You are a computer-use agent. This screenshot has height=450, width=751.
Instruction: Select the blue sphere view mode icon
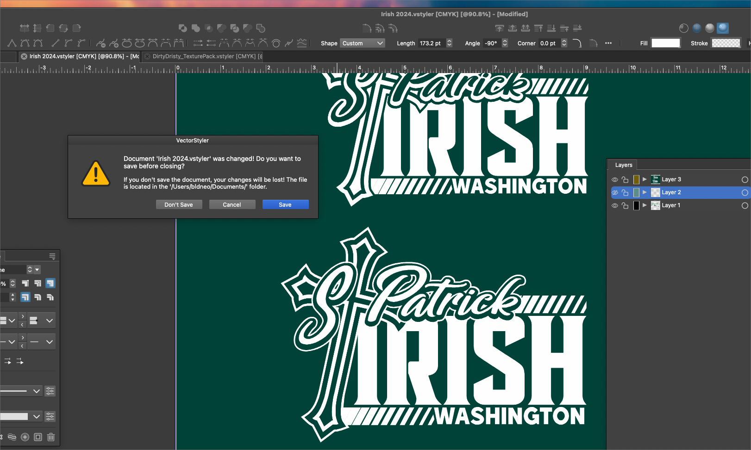point(722,28)
